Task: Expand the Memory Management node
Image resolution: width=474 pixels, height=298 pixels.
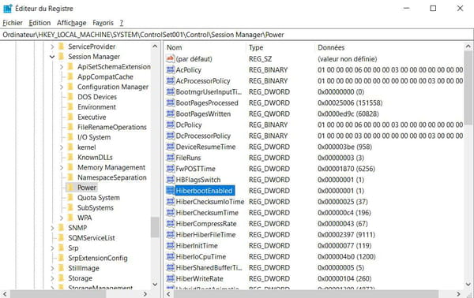Action: point(62,167)
